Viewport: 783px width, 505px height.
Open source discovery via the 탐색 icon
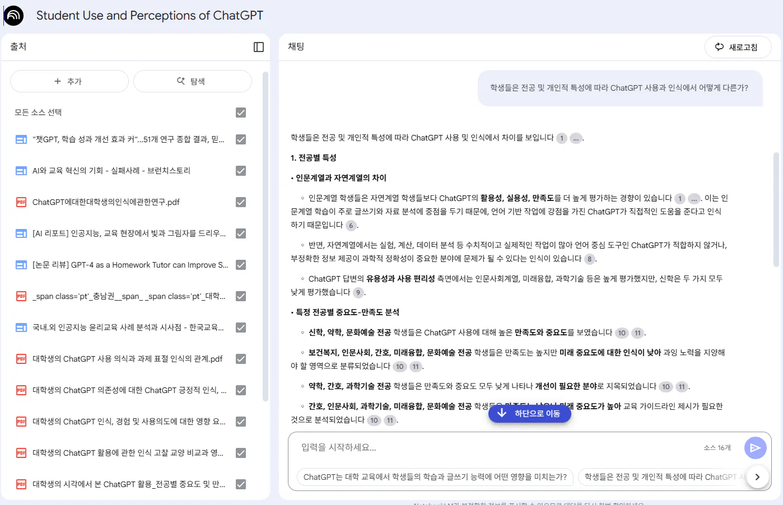[180, 81]
